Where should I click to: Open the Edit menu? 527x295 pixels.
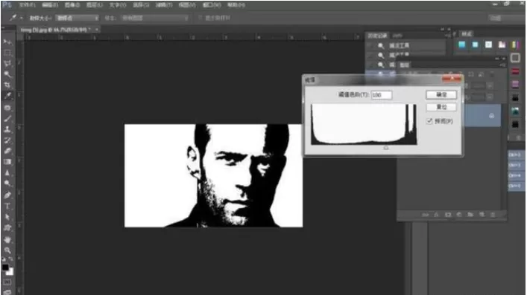(50, 5)
